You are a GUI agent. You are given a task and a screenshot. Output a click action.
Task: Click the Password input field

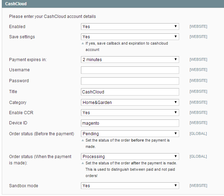point(130,81)
